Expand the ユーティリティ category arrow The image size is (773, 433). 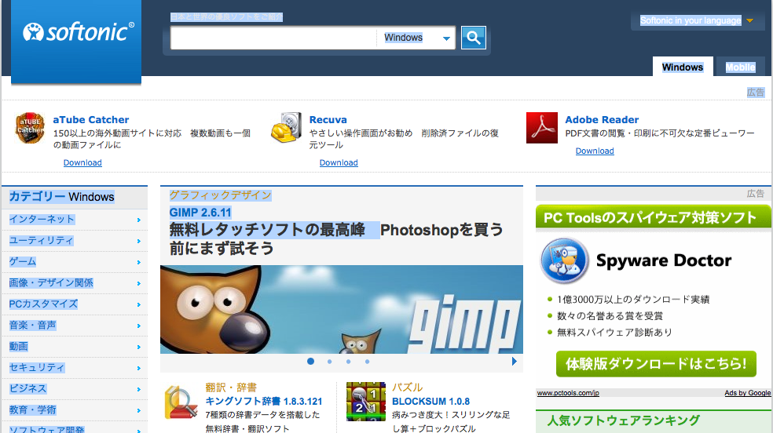(x=139, y=241)
